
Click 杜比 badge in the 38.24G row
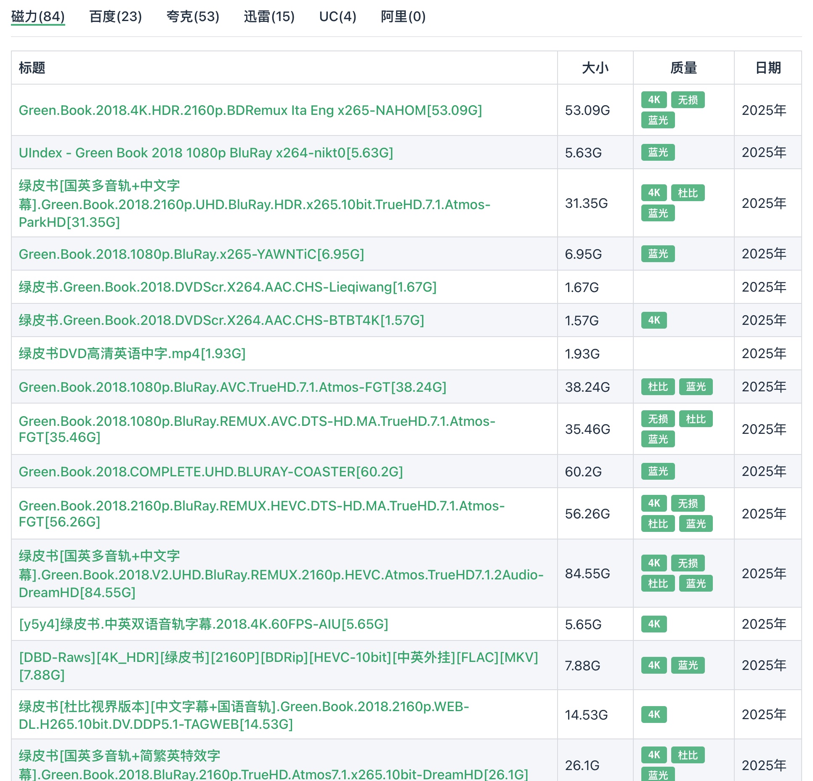click(658, 387)
